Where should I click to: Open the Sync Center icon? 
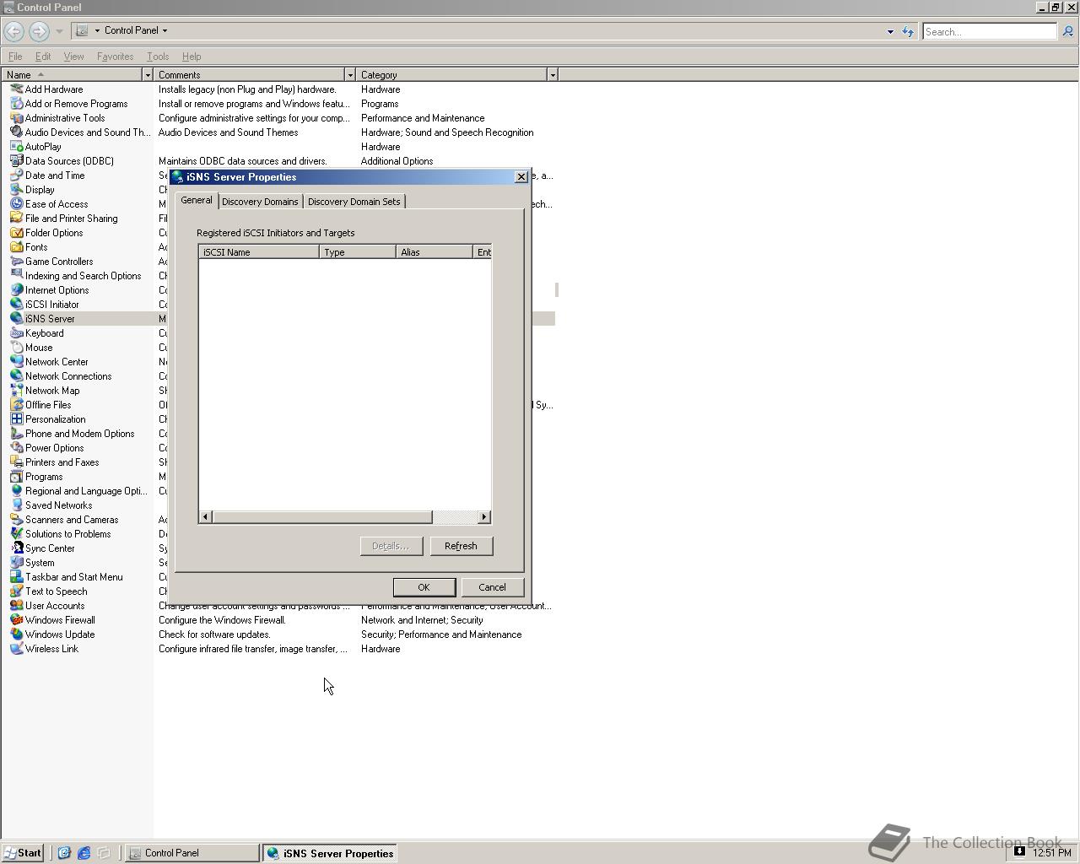[x=16, y=548]
